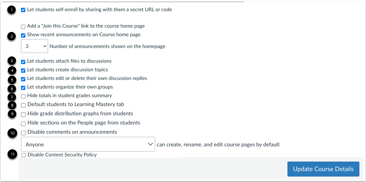The width and height of the screenshot is (366, 182).
Task: Enable Disable Content Security Policy option
Action: (x=23, y=155)
